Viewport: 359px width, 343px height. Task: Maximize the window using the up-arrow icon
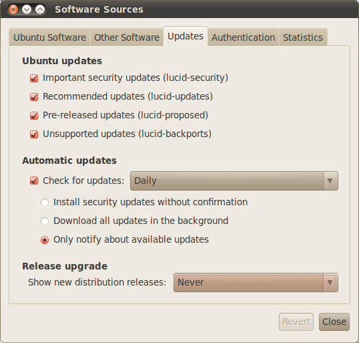click(x=40, y=9)
